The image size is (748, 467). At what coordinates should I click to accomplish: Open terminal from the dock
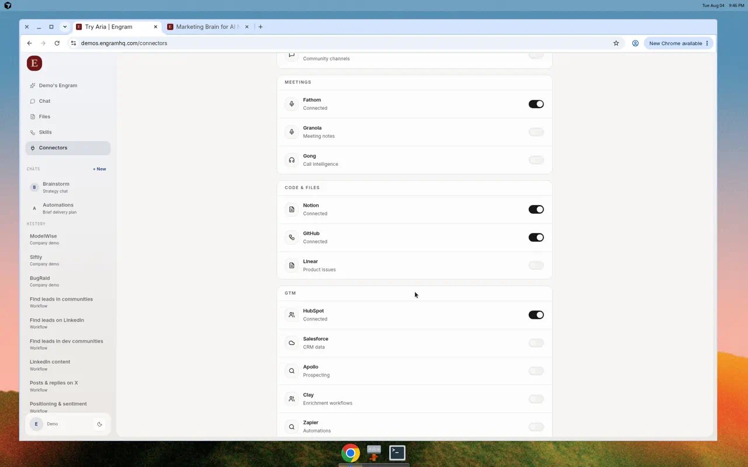tap(397, 453)
